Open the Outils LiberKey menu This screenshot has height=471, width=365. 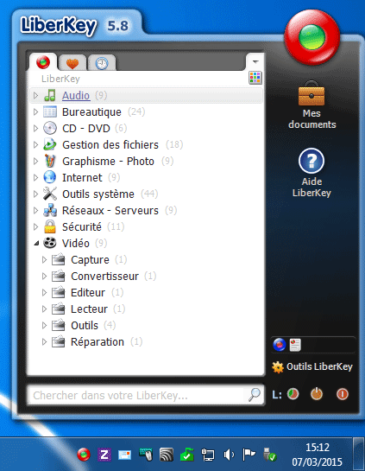312,366
